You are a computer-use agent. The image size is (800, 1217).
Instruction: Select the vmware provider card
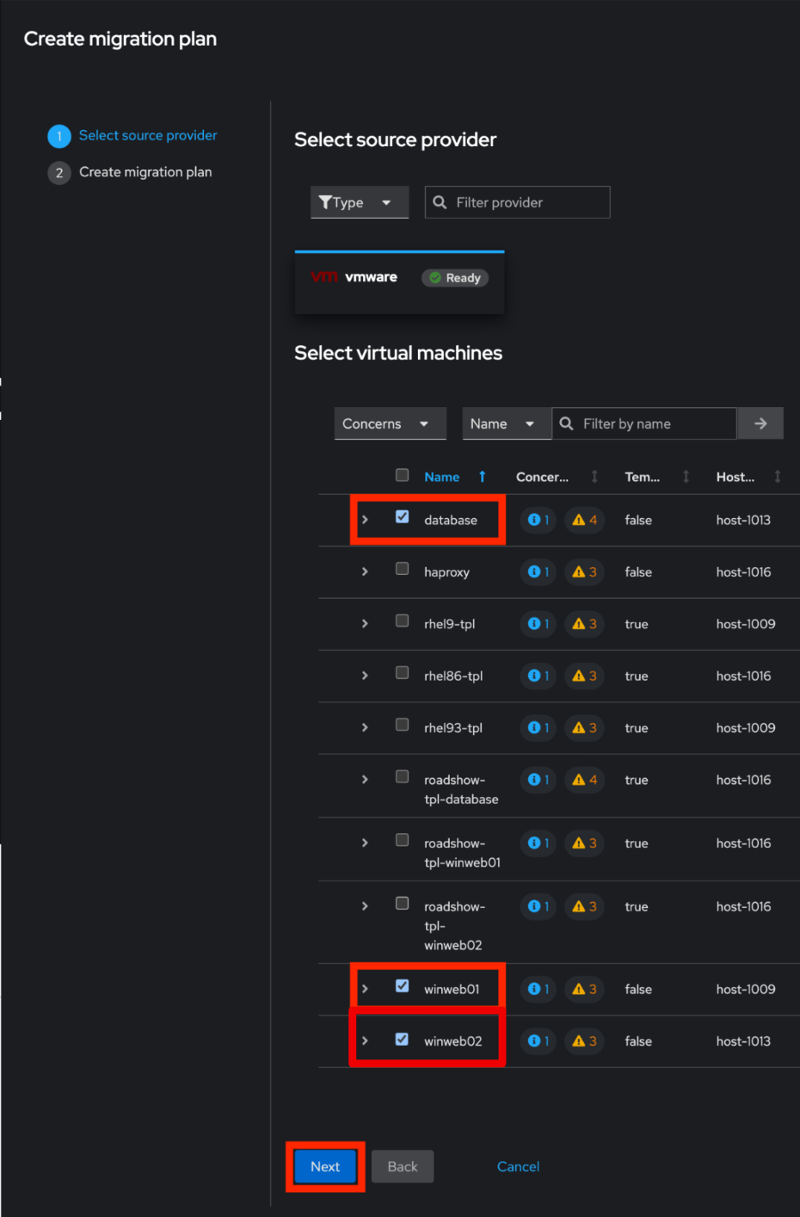399,281
